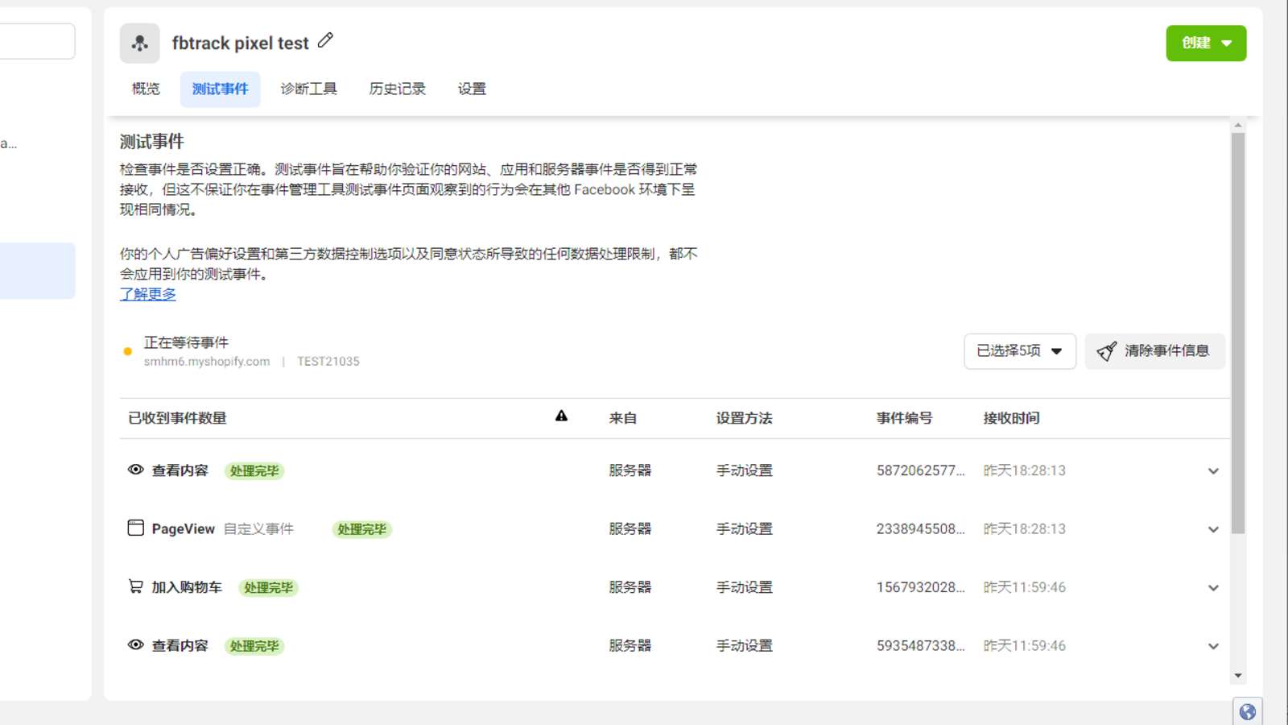Viewport: 1288px width, 725px height.
Task: Expand the 查看内容 row at 18:28:13
Action: [1213, 471]
